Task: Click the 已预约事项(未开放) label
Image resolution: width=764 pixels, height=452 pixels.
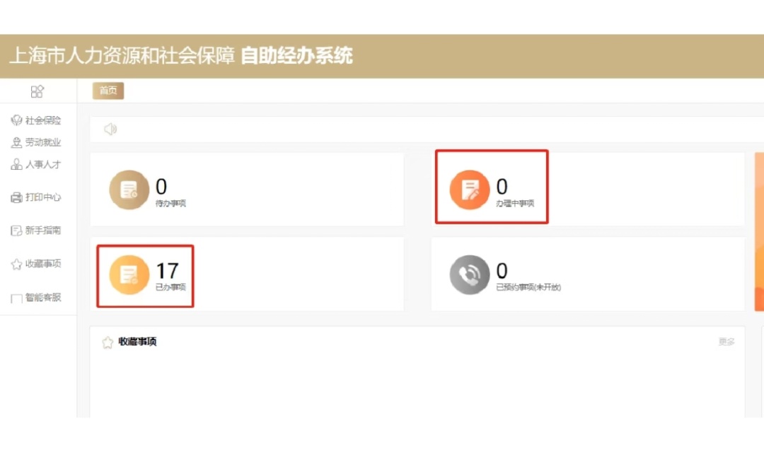Action: click(528, 288)
